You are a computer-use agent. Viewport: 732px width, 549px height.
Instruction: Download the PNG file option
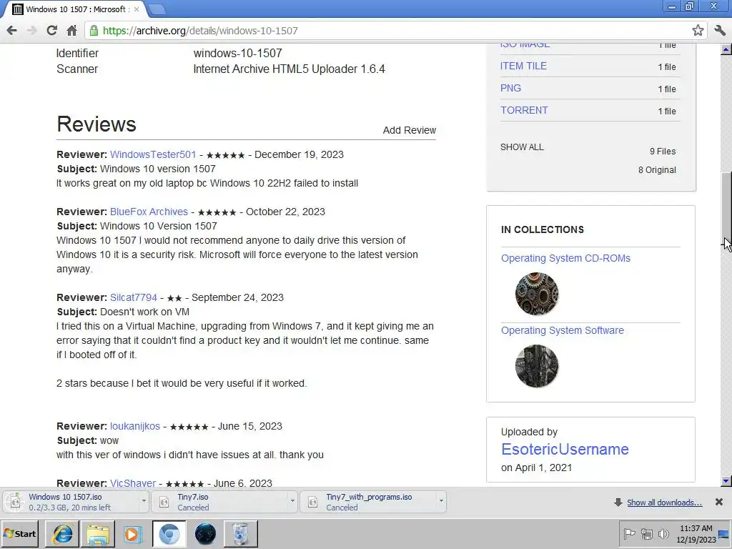click(510, 88)
